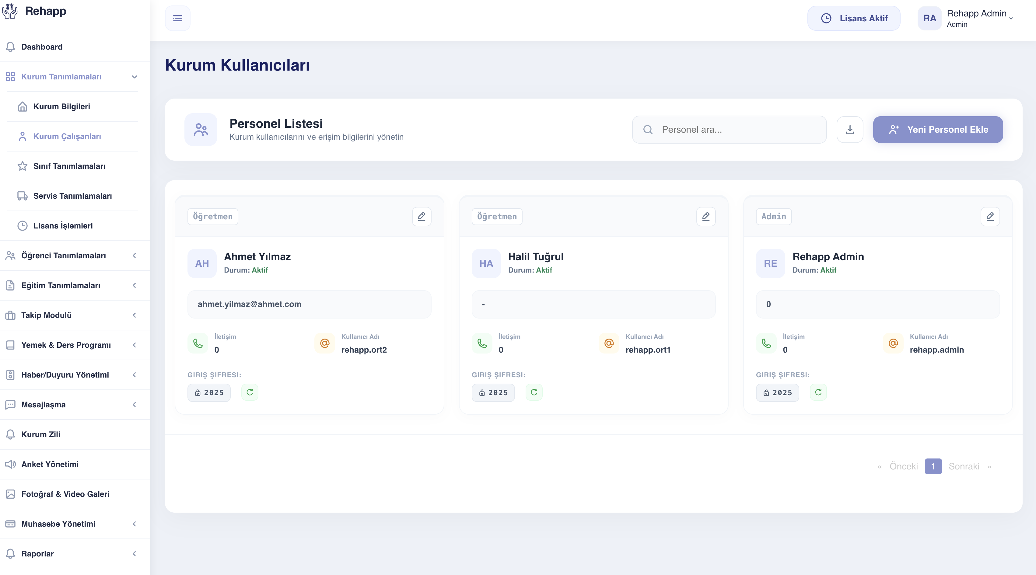Collapse the Kurum Tanımlamaları menu chevron
1036x575 pixels.
135,77
